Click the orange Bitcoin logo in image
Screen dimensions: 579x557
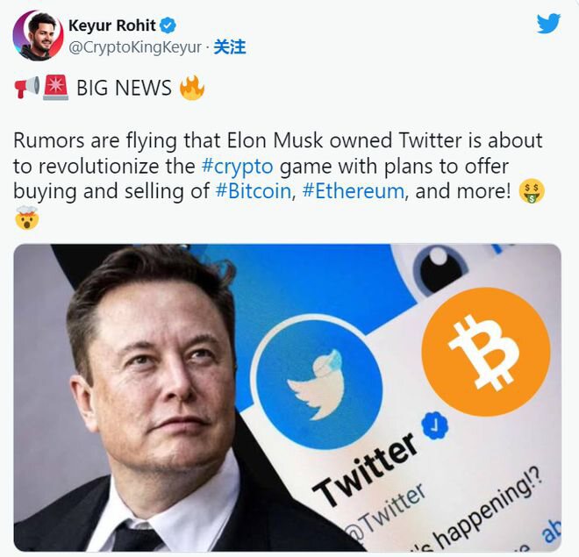(x=486, y=352)
